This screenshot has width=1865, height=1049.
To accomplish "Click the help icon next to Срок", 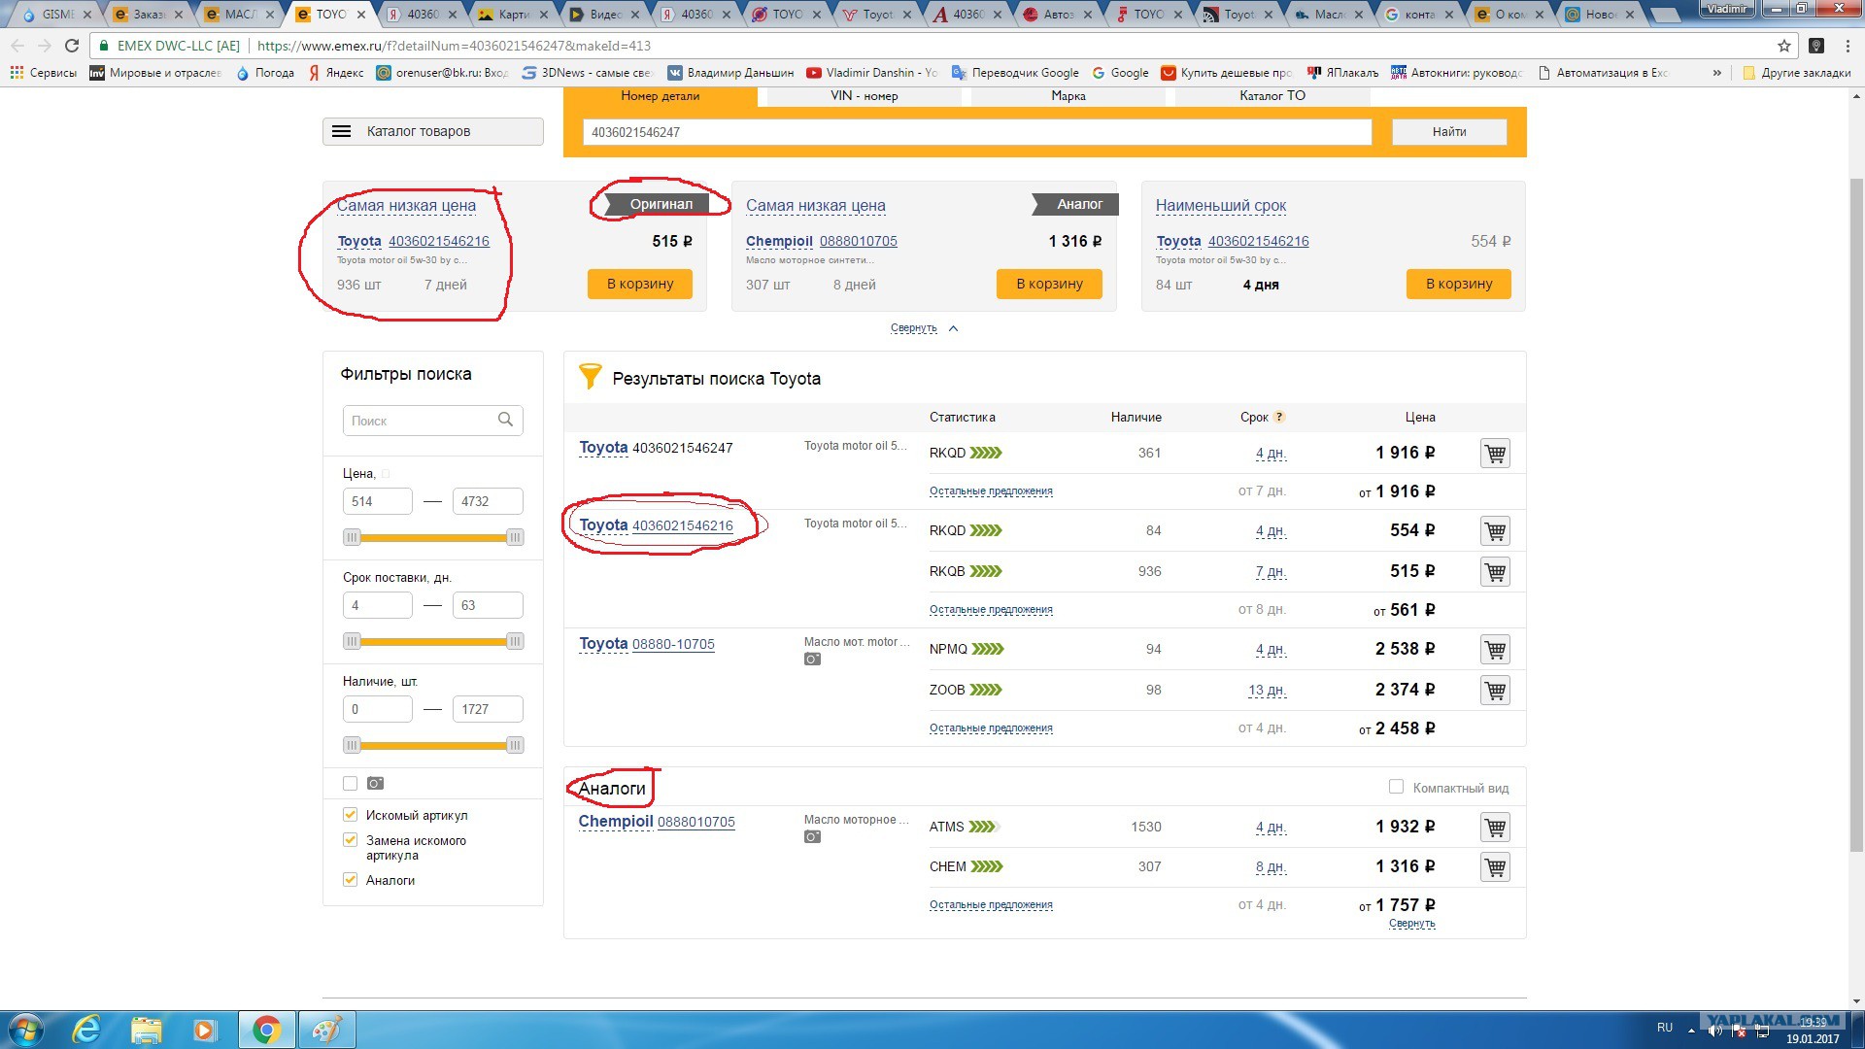I will coord(1279,417).
